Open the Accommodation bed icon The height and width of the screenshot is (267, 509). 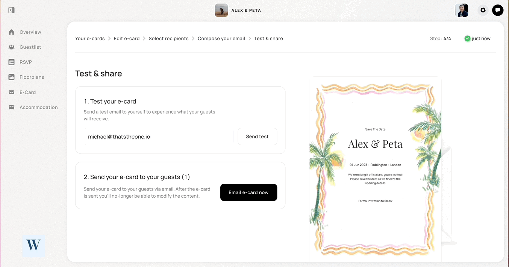pyautogui.click(x=12, y=107)
